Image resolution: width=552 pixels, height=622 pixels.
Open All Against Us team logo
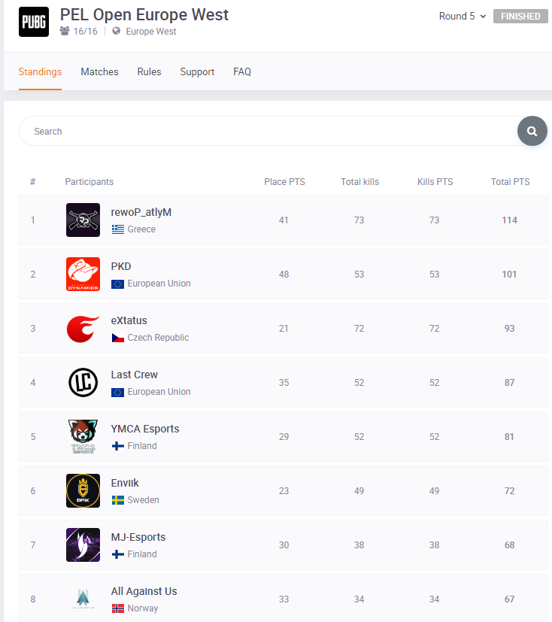coord(83,599)
